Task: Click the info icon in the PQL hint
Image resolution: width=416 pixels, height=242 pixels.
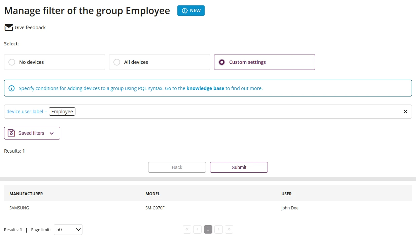Action: [11, 88]
